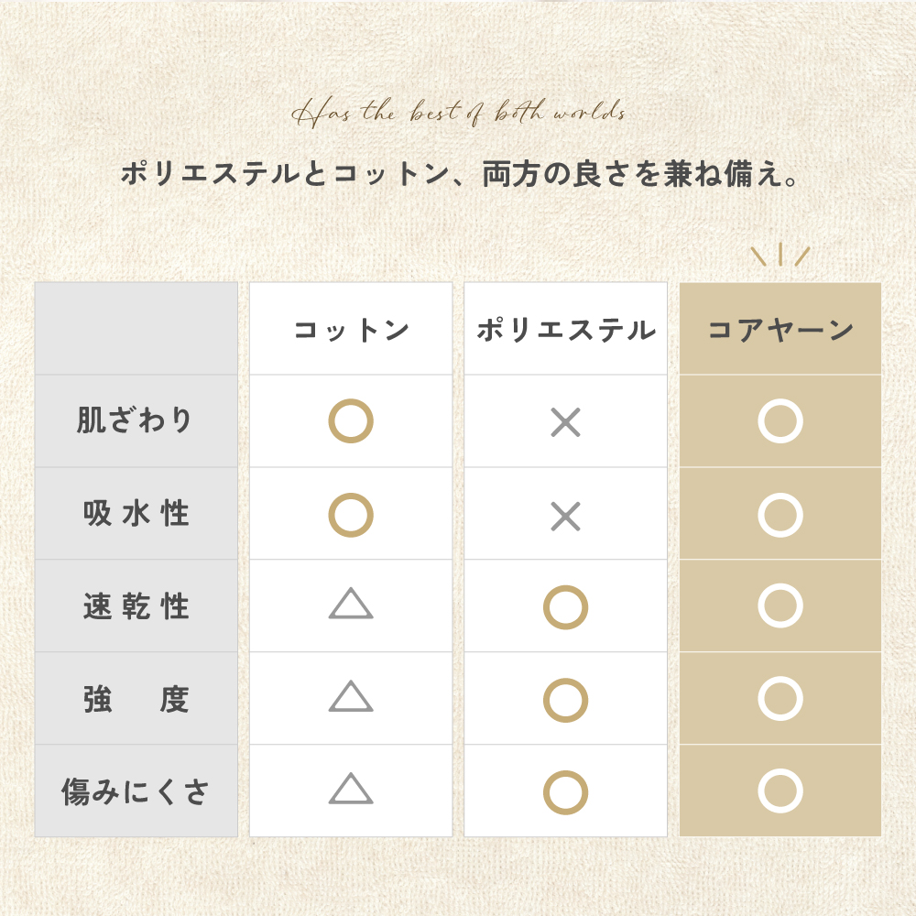This screenshot has width=916, height=916.
Task: Click the ポリエステル cross icon for 吸水性
Action: (x=565, y=516)
